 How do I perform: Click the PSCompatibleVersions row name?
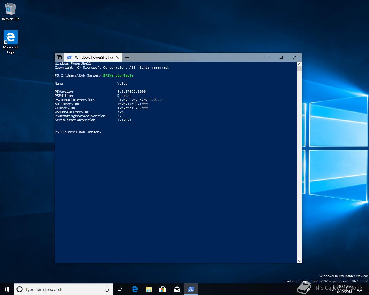pyautogui.click(x=75, y=100)
